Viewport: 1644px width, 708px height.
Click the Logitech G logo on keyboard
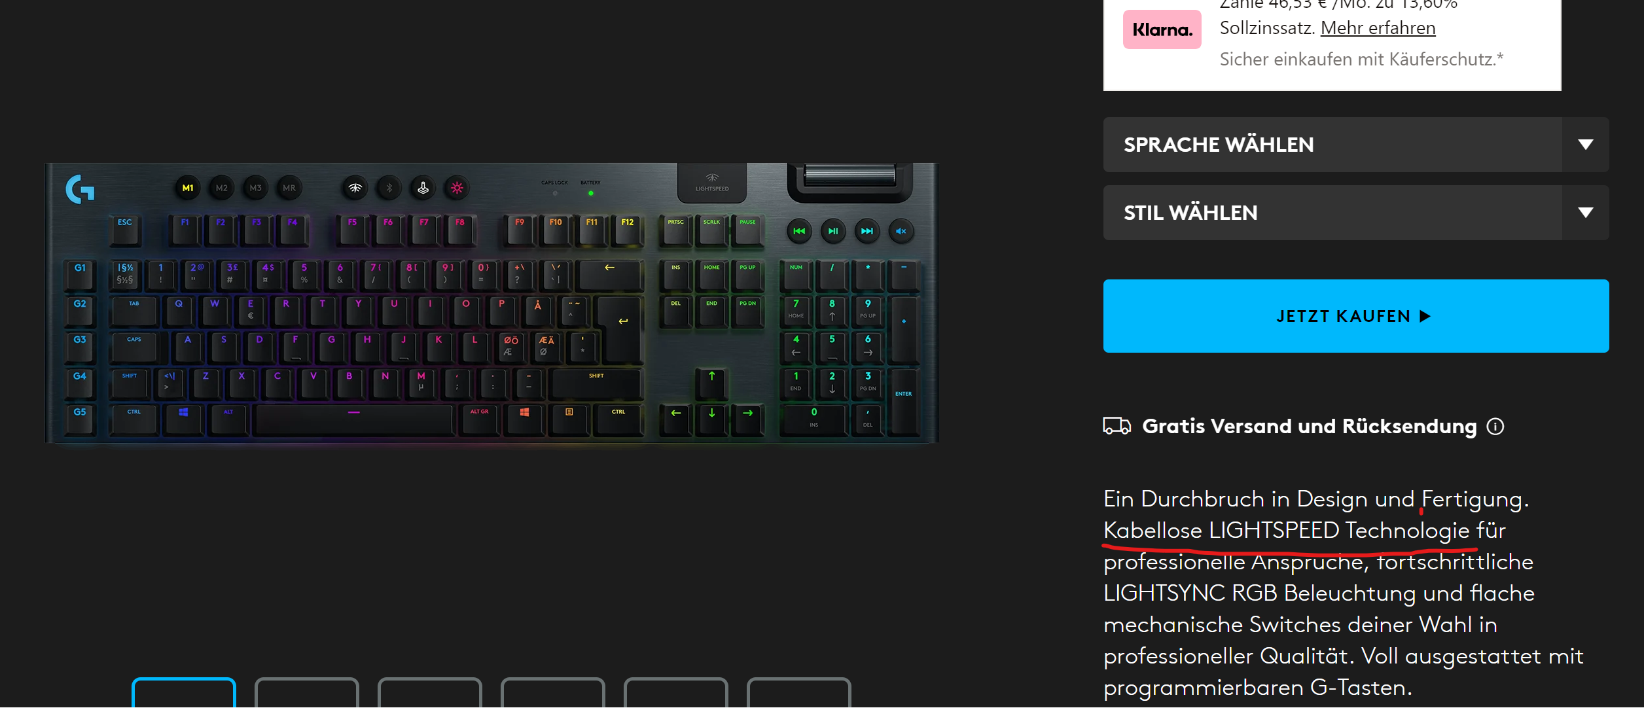pyautogui.click(x=80, y=189)
